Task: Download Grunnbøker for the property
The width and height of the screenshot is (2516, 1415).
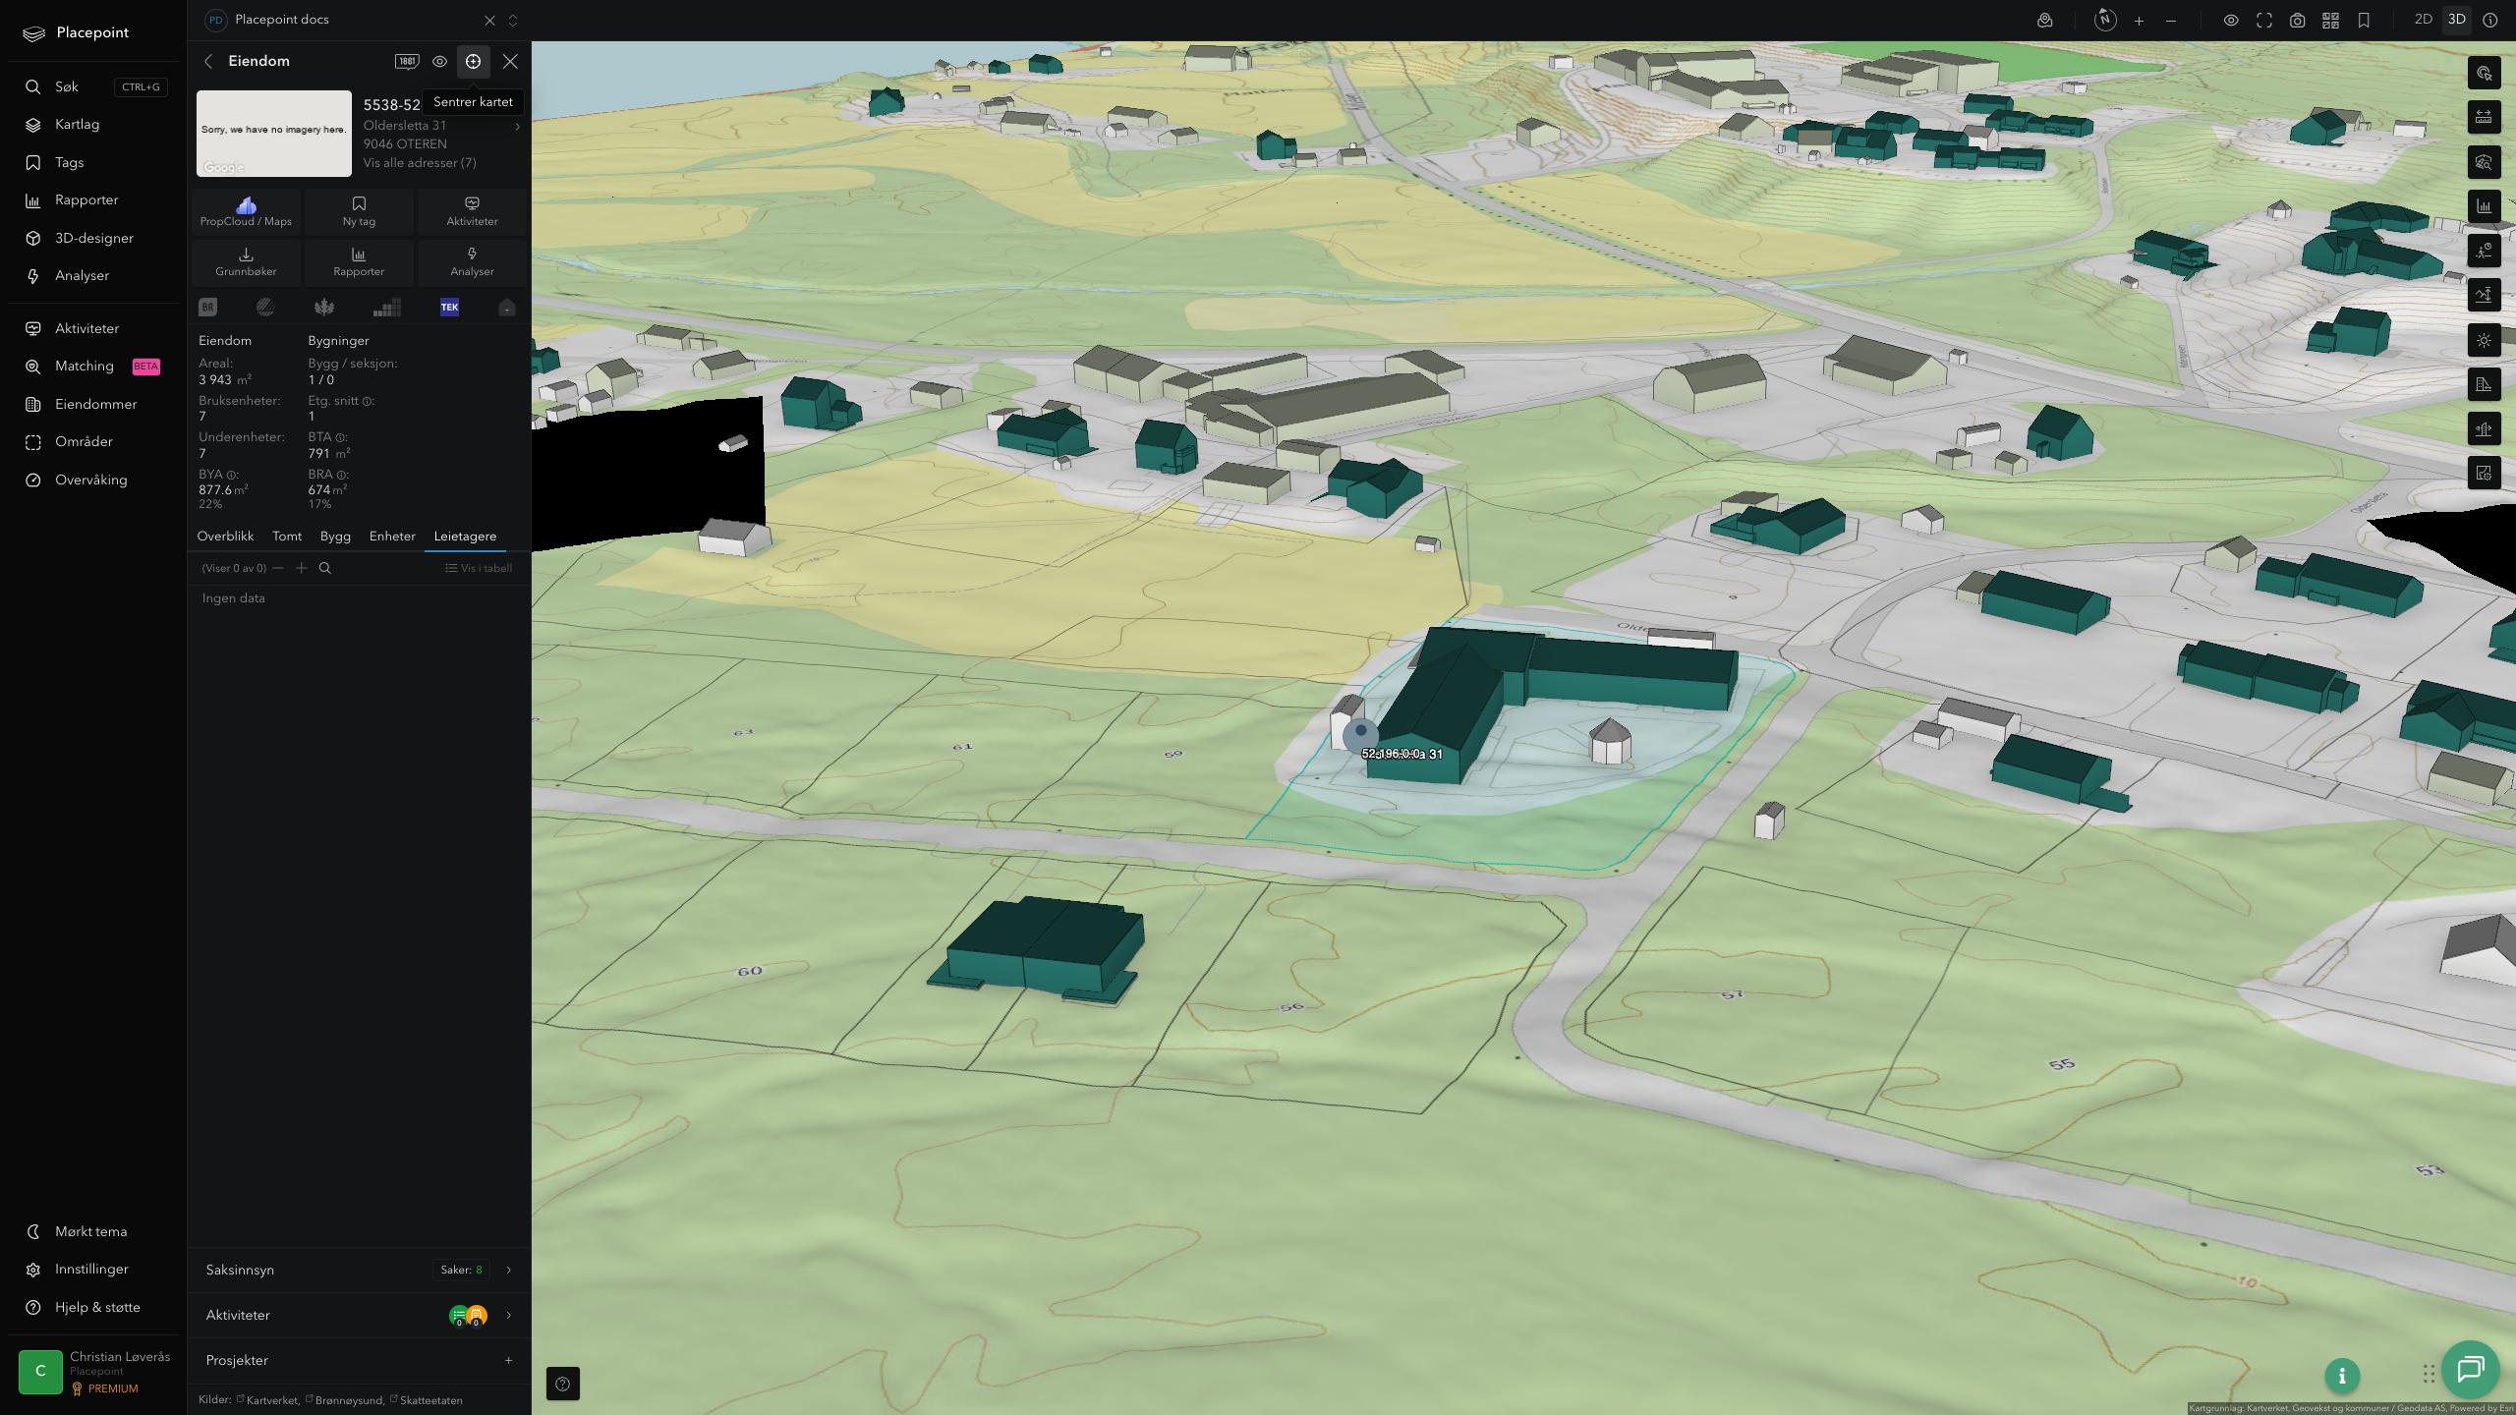Action: [x=246, y=261]
